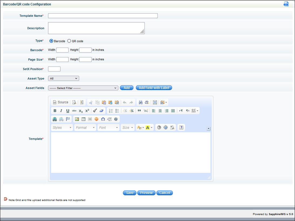
Task: Switch the editor to Source view
Action: click(x=60, y=102)
